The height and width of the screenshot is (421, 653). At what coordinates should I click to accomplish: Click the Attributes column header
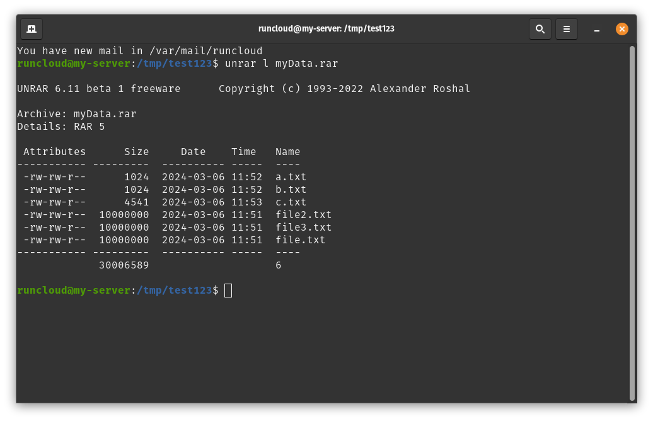54,152
